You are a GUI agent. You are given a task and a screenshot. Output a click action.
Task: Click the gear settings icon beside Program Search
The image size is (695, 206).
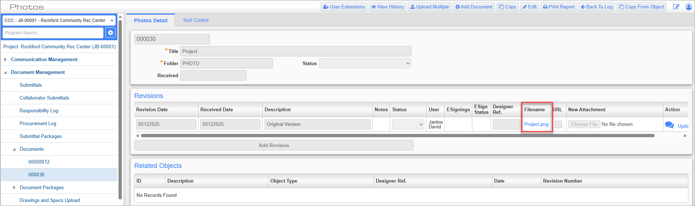(110, 33)
